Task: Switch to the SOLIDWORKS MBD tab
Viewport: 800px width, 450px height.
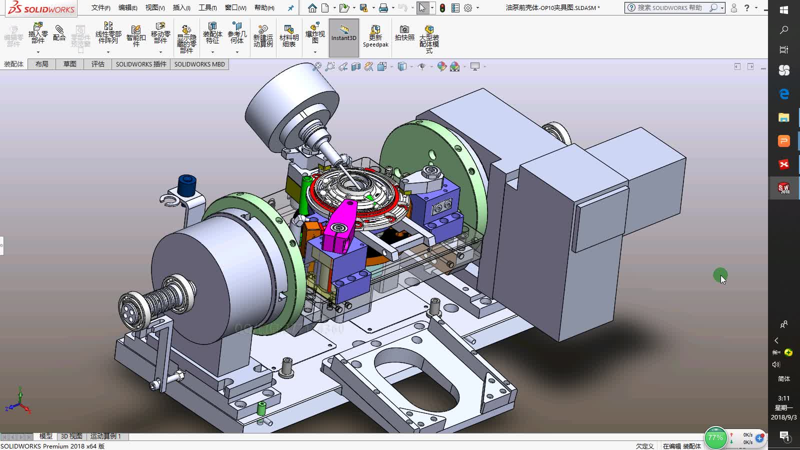Action: click(199, 64)
